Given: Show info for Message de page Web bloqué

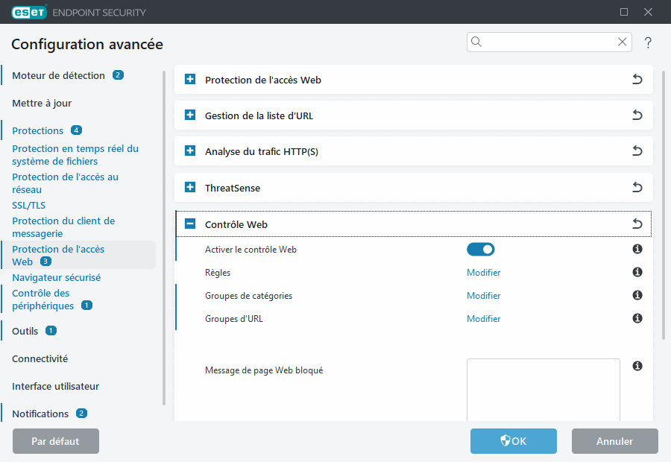Looking at the screenshot, I should click(x=637, y=364).
